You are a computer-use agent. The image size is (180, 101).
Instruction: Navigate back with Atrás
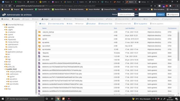pos(69,24)
